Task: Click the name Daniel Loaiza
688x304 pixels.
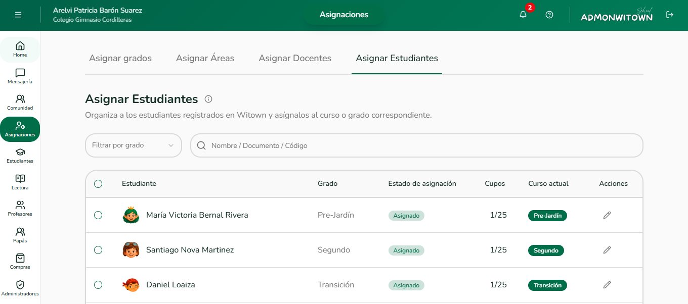Action: 170,285
